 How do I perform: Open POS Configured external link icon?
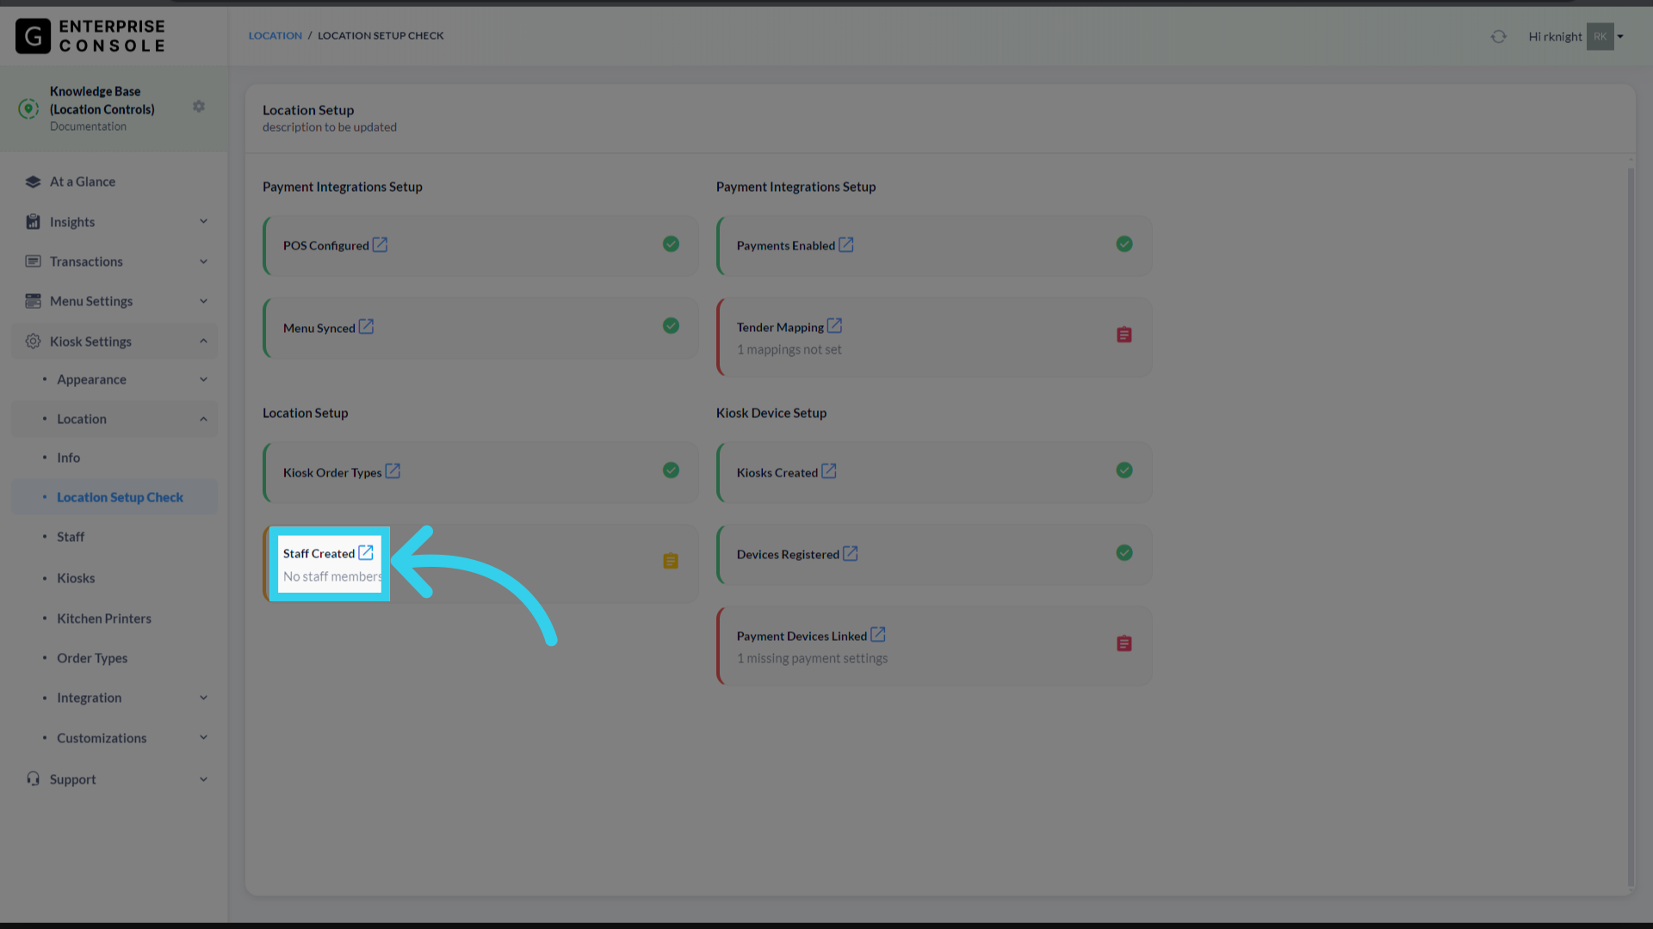click(x=380, y=244)
